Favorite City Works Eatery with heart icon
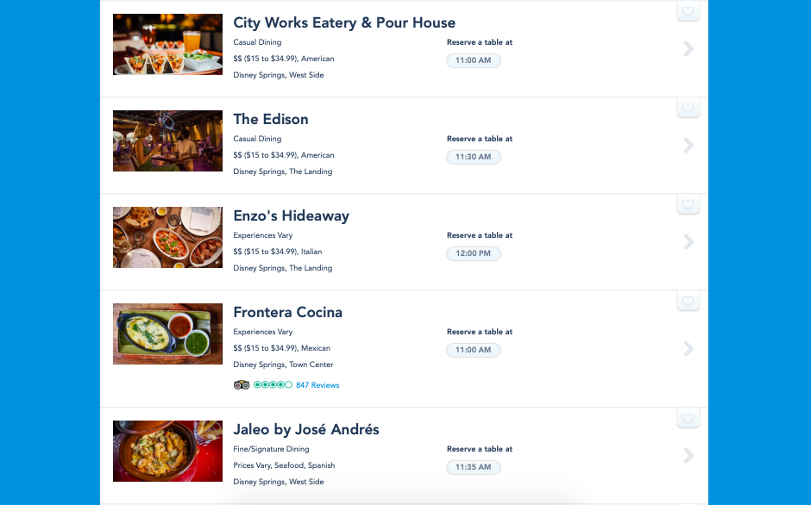The image size is (811, 505). (688, 11)
